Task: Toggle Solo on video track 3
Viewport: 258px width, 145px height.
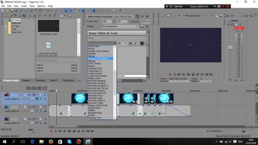Action: coord(45,119)
